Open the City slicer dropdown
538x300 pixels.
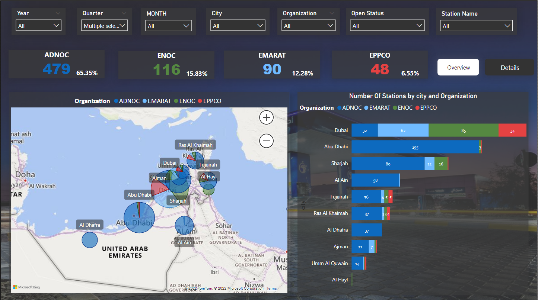click(x=238, y=26)
